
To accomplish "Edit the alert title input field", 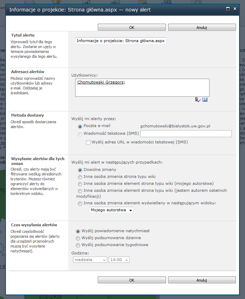I will [121, 41].
